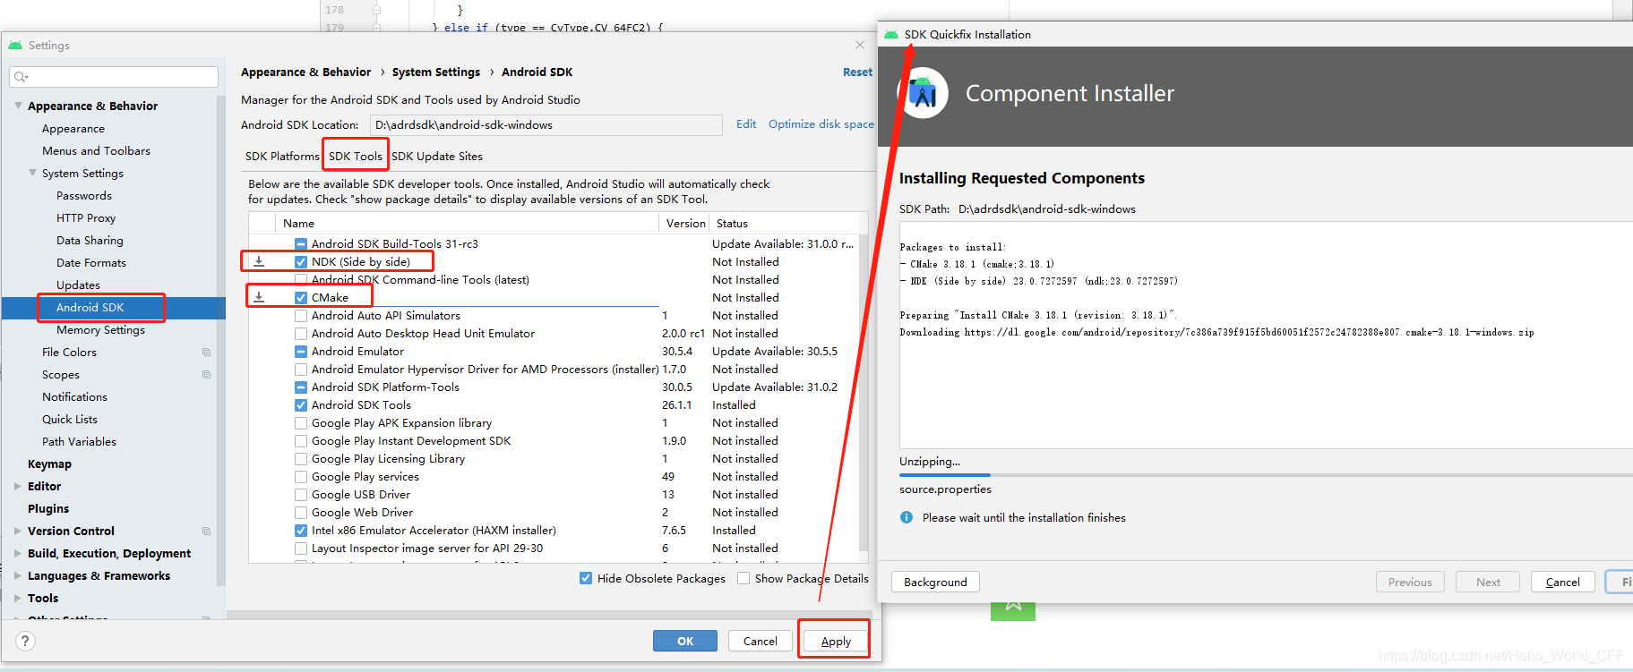Click the File Colors project-scope icon
Image resolution: width=1633 pixels, height=672 pixels.
click(207, 353)
